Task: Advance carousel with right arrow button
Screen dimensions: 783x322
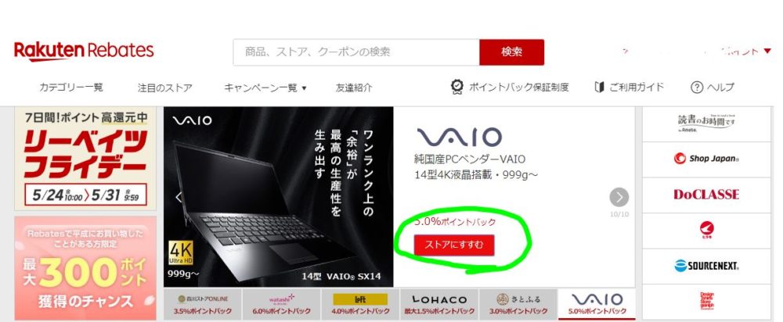Action: pos(619,198)
